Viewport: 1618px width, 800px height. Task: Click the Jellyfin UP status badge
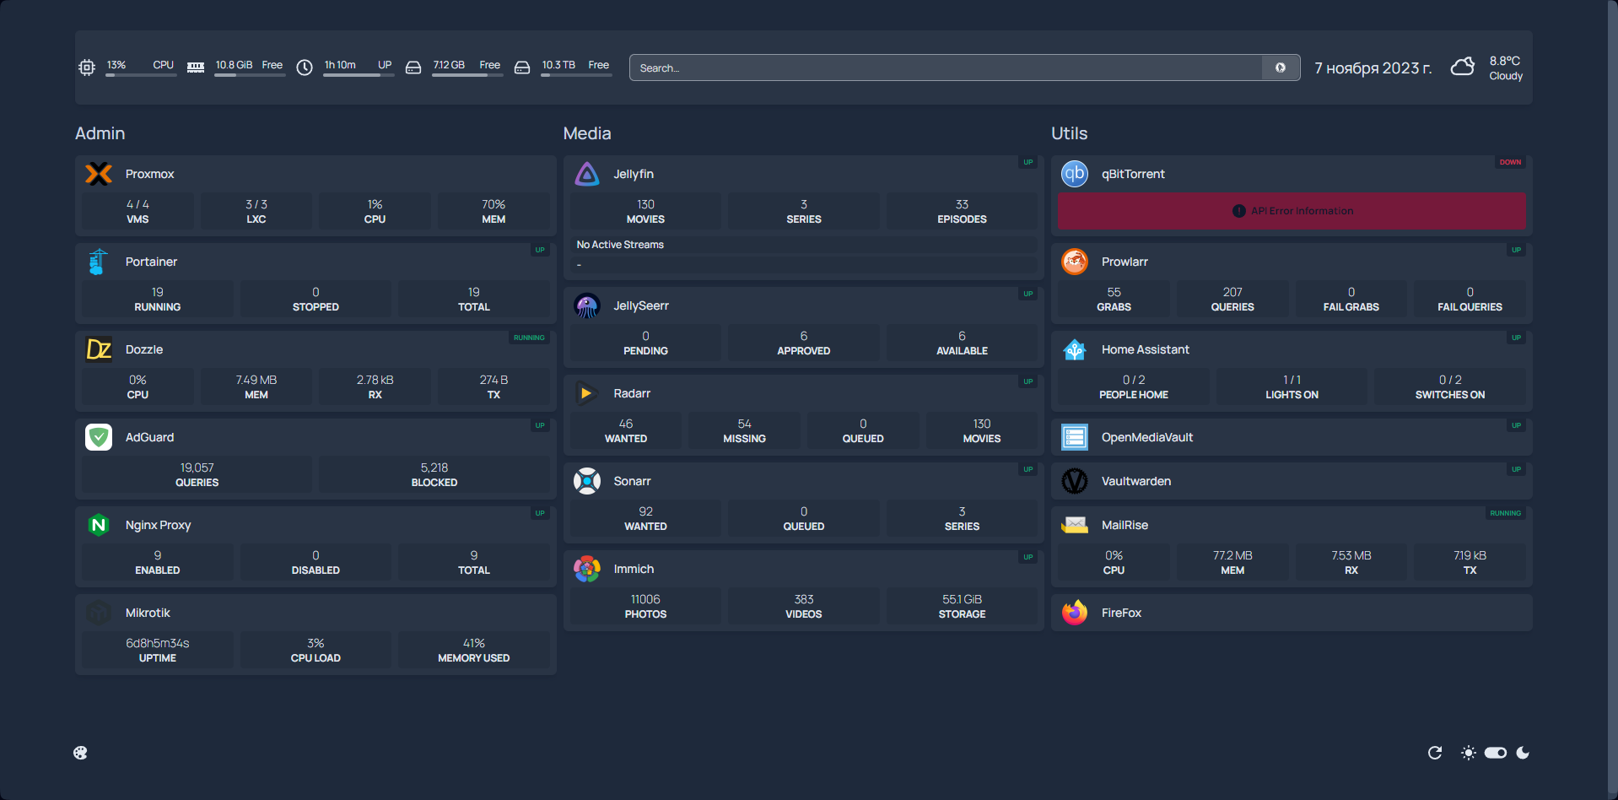[1027, 162]
